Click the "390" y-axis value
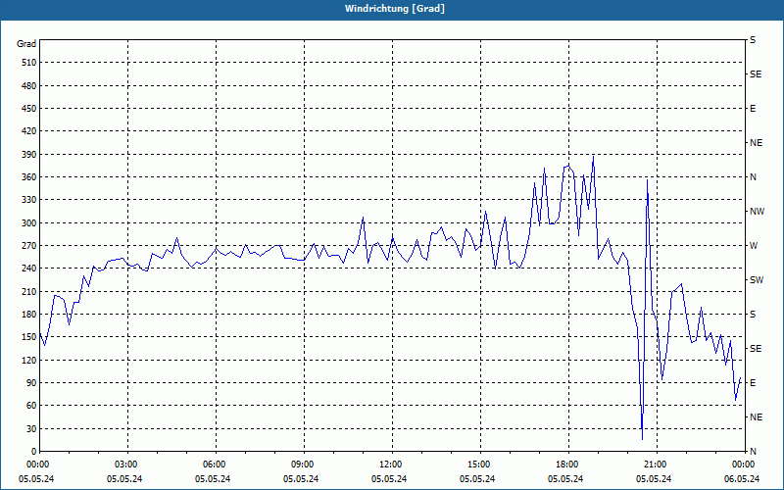 tap(29, 155)
